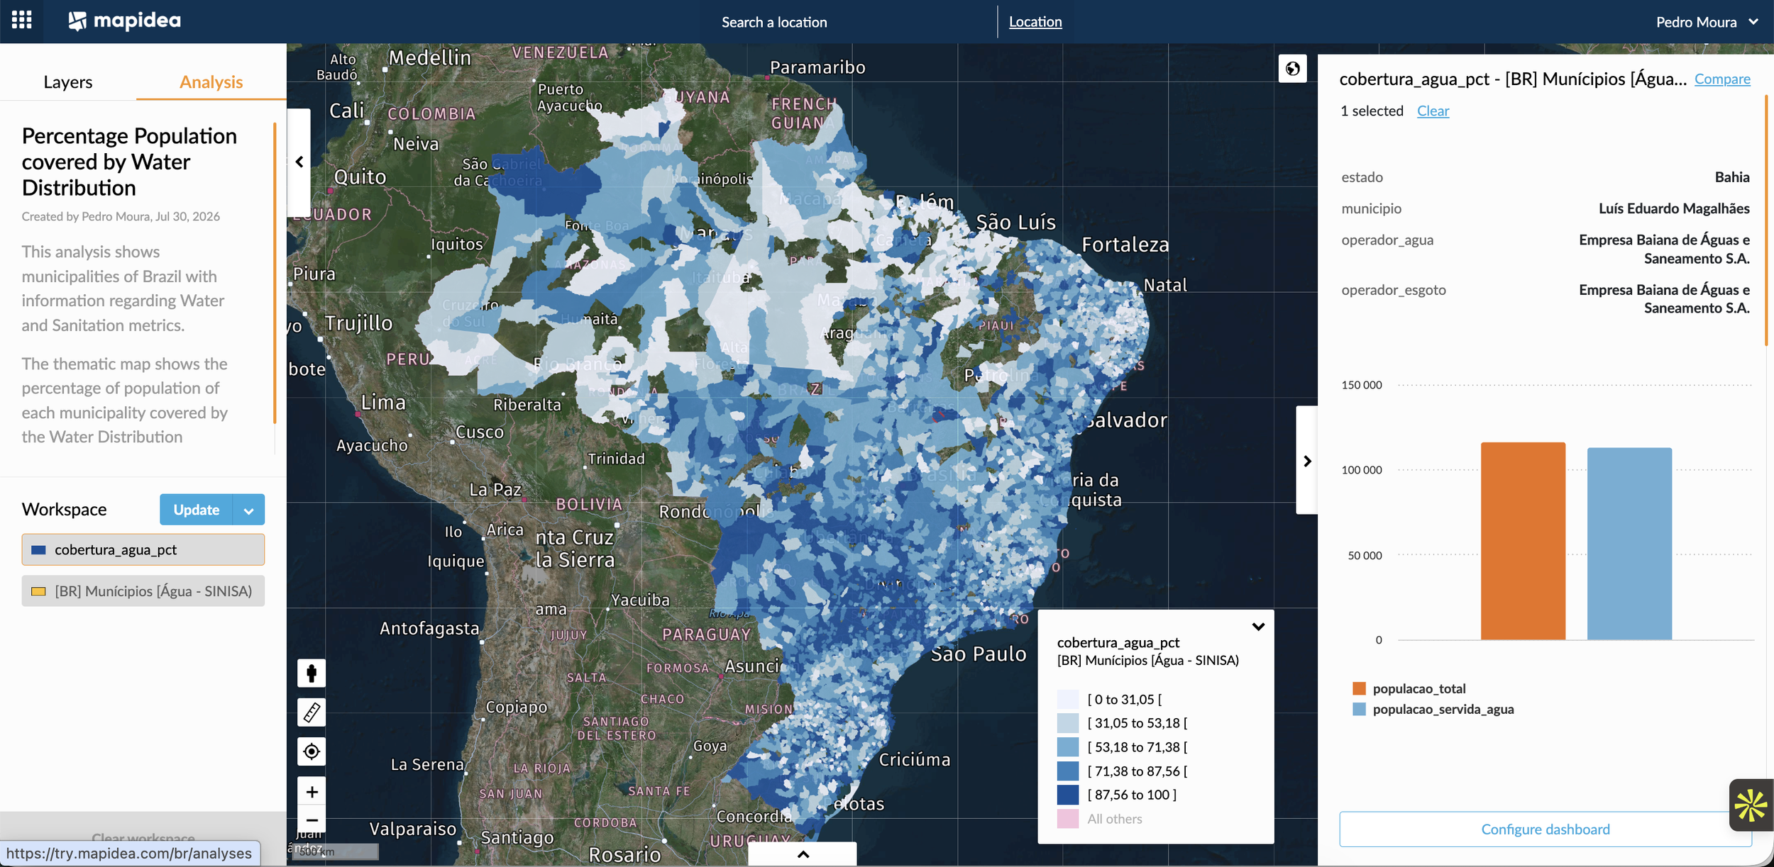Click the Location link
1774x867 pixels.
[x=1035, y=22]
